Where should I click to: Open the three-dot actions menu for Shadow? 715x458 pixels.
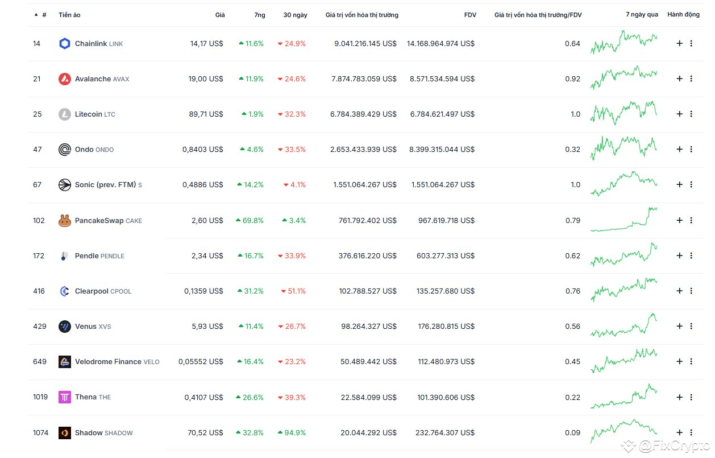coord(692,432)
